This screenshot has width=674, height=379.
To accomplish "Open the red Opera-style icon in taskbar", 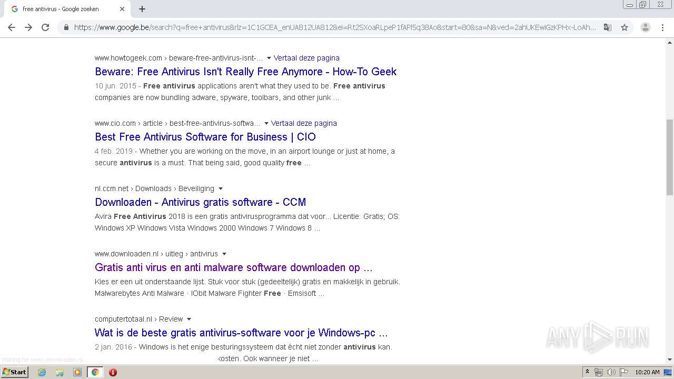I will coord(113,372).
